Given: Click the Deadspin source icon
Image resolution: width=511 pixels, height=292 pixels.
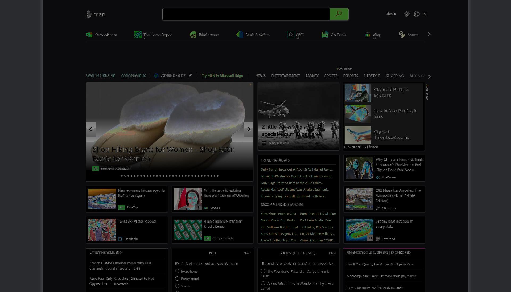Looking at the screenshot, I should click(120, 239).
